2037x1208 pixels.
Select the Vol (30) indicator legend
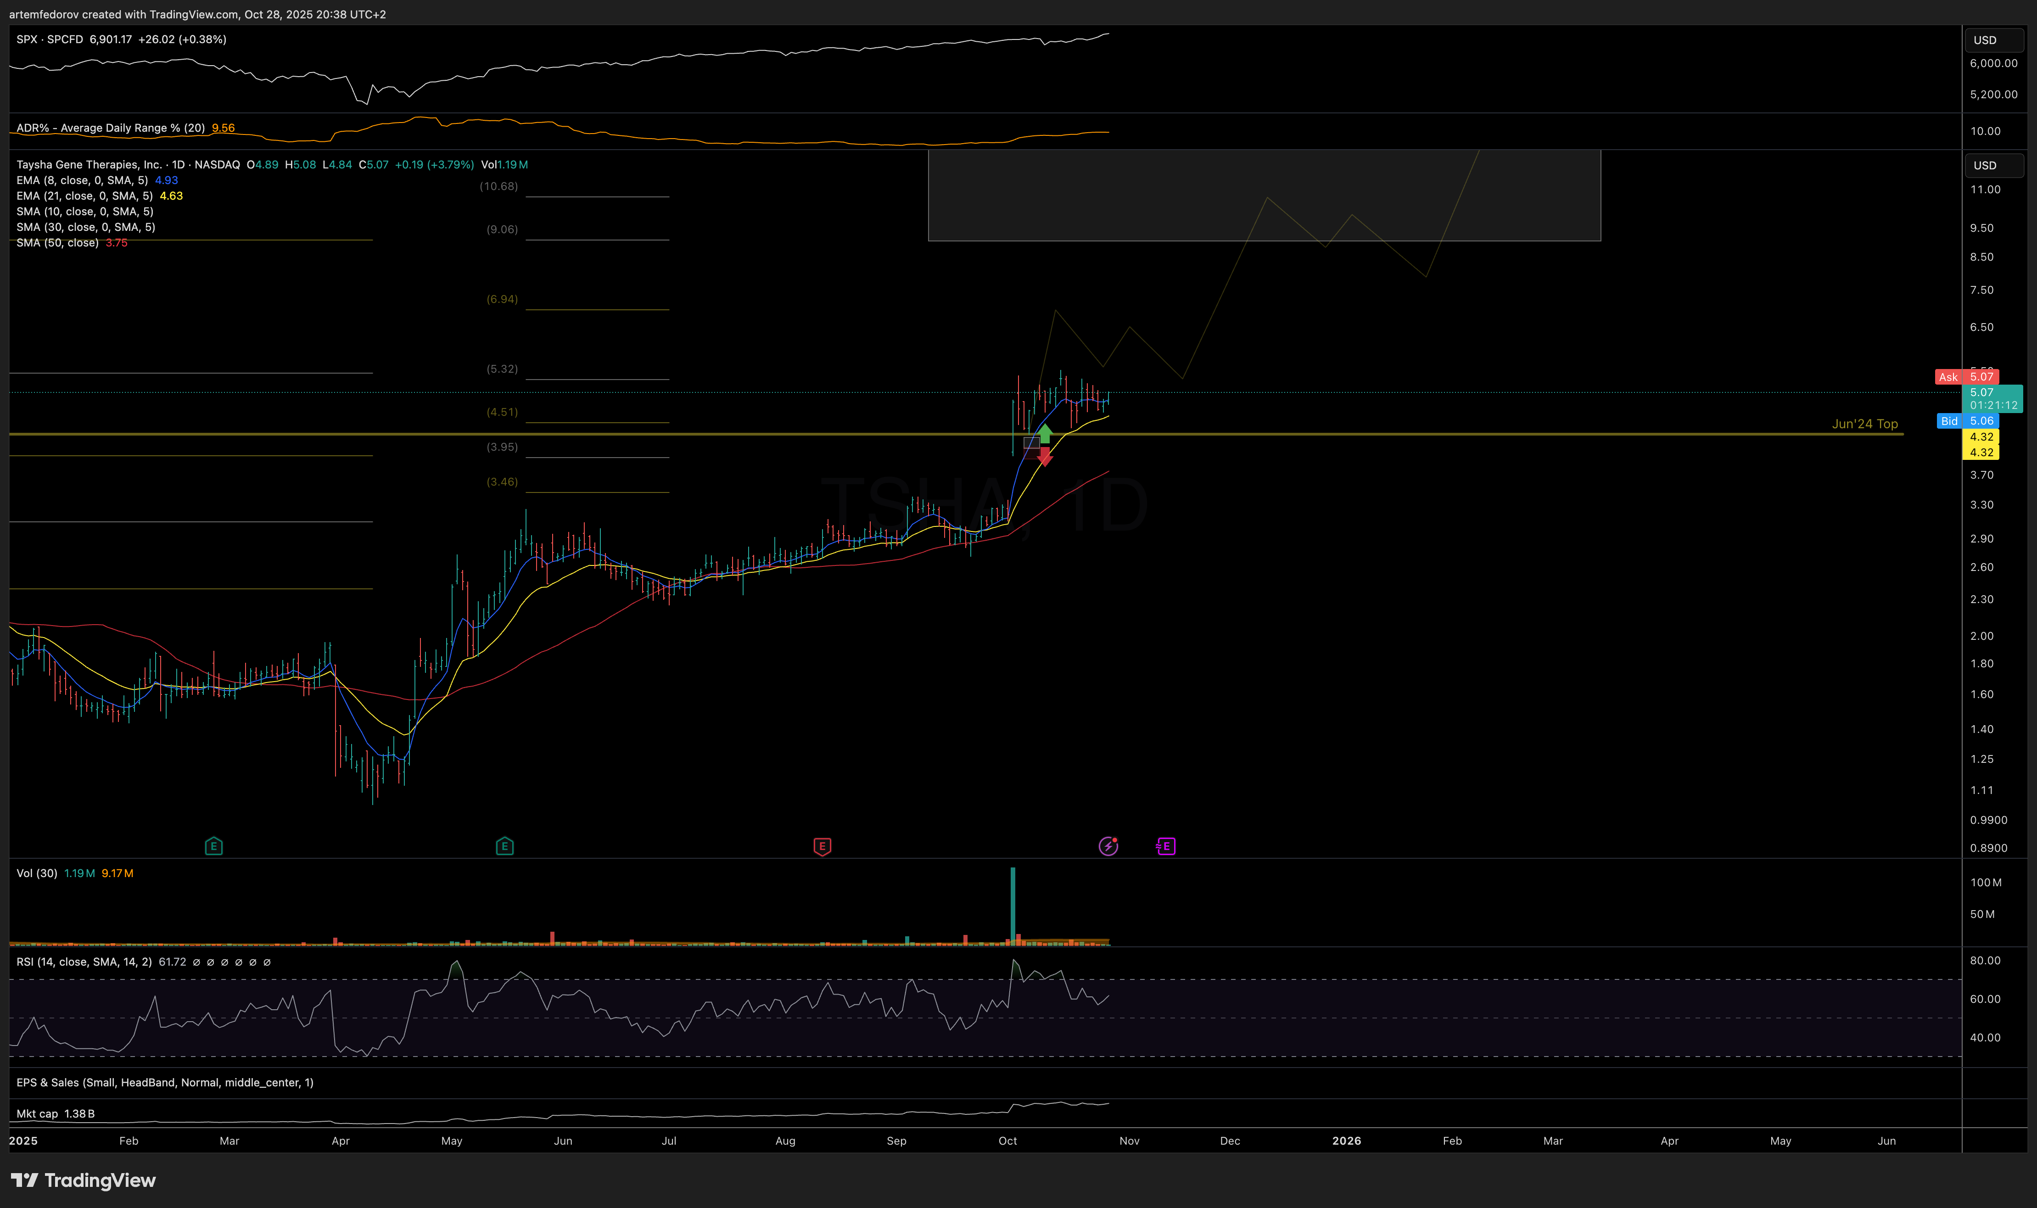[x=37, y=872]
